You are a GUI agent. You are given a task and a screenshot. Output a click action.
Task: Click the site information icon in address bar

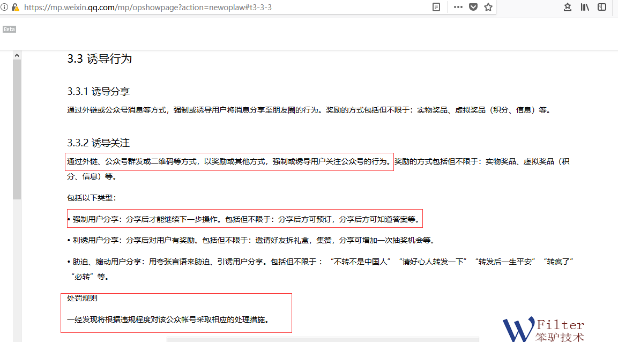(x=4, y=8)
